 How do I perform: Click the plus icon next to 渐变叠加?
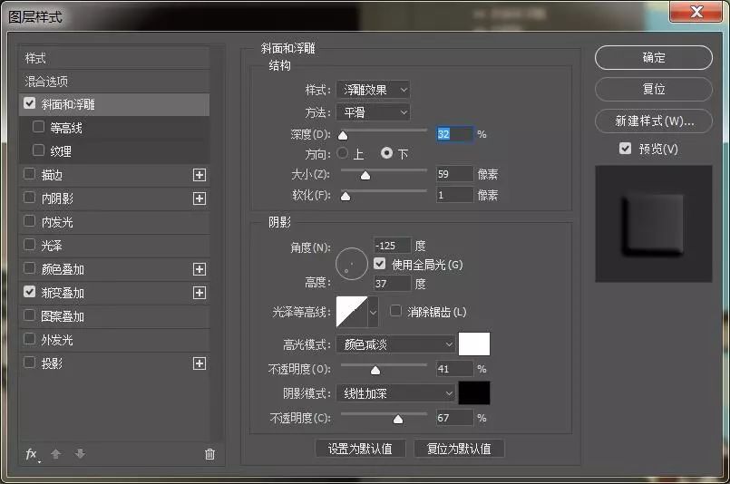(x=200, y=293)
